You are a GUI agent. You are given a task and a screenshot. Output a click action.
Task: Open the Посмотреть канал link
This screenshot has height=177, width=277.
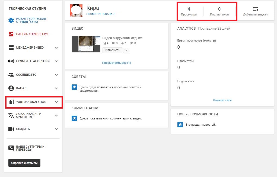[x=100, y=14]
